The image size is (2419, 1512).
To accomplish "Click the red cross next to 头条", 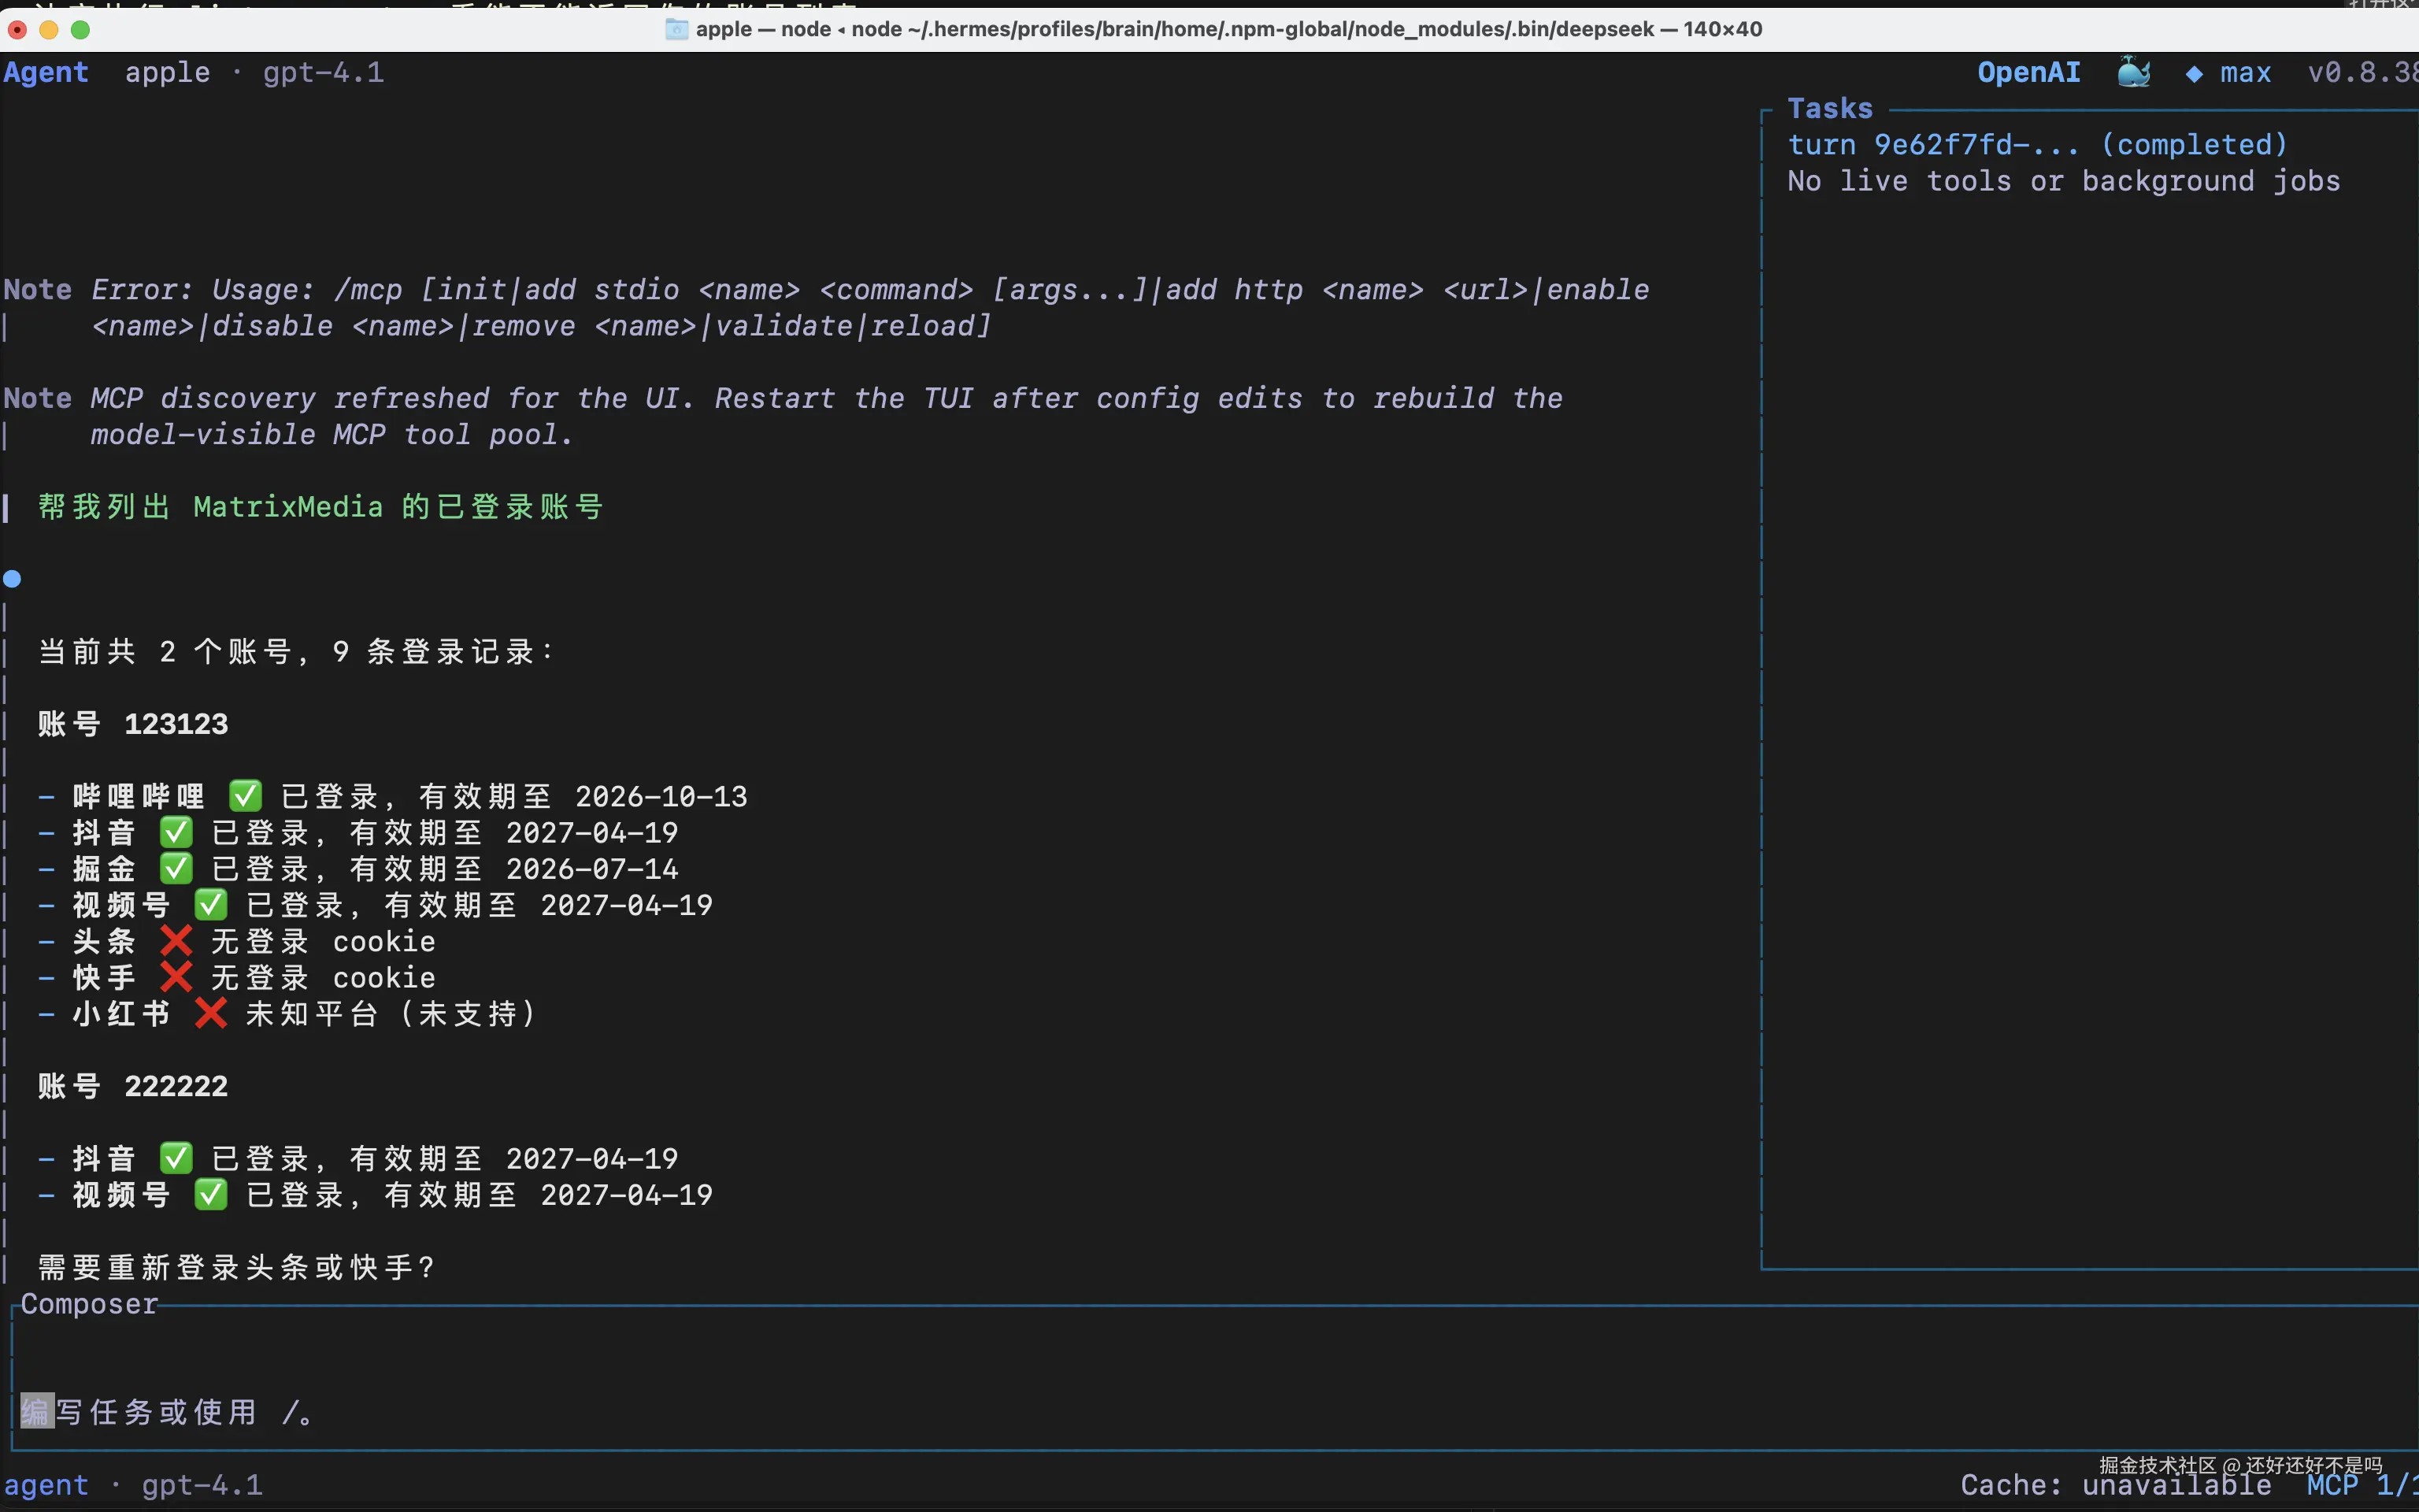I will pos(177,941).
